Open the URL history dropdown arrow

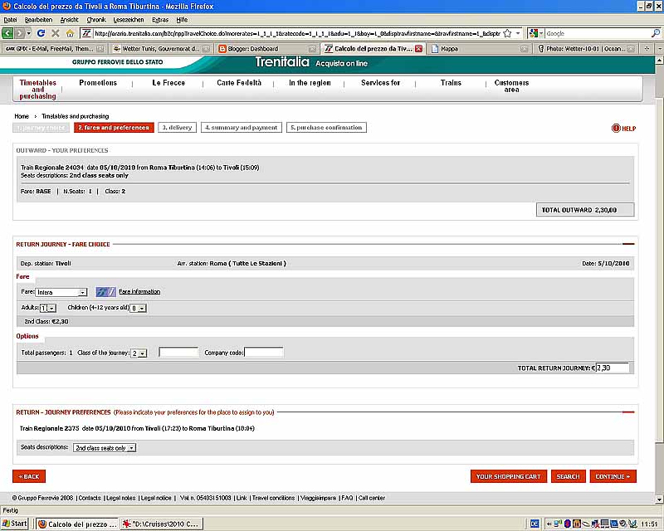point(518,33)
